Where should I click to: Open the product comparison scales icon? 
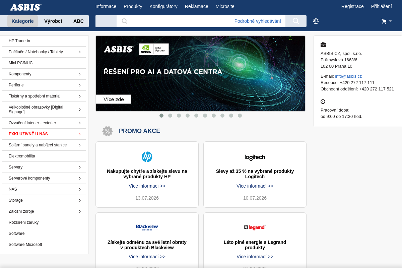[x=316, y=21]
